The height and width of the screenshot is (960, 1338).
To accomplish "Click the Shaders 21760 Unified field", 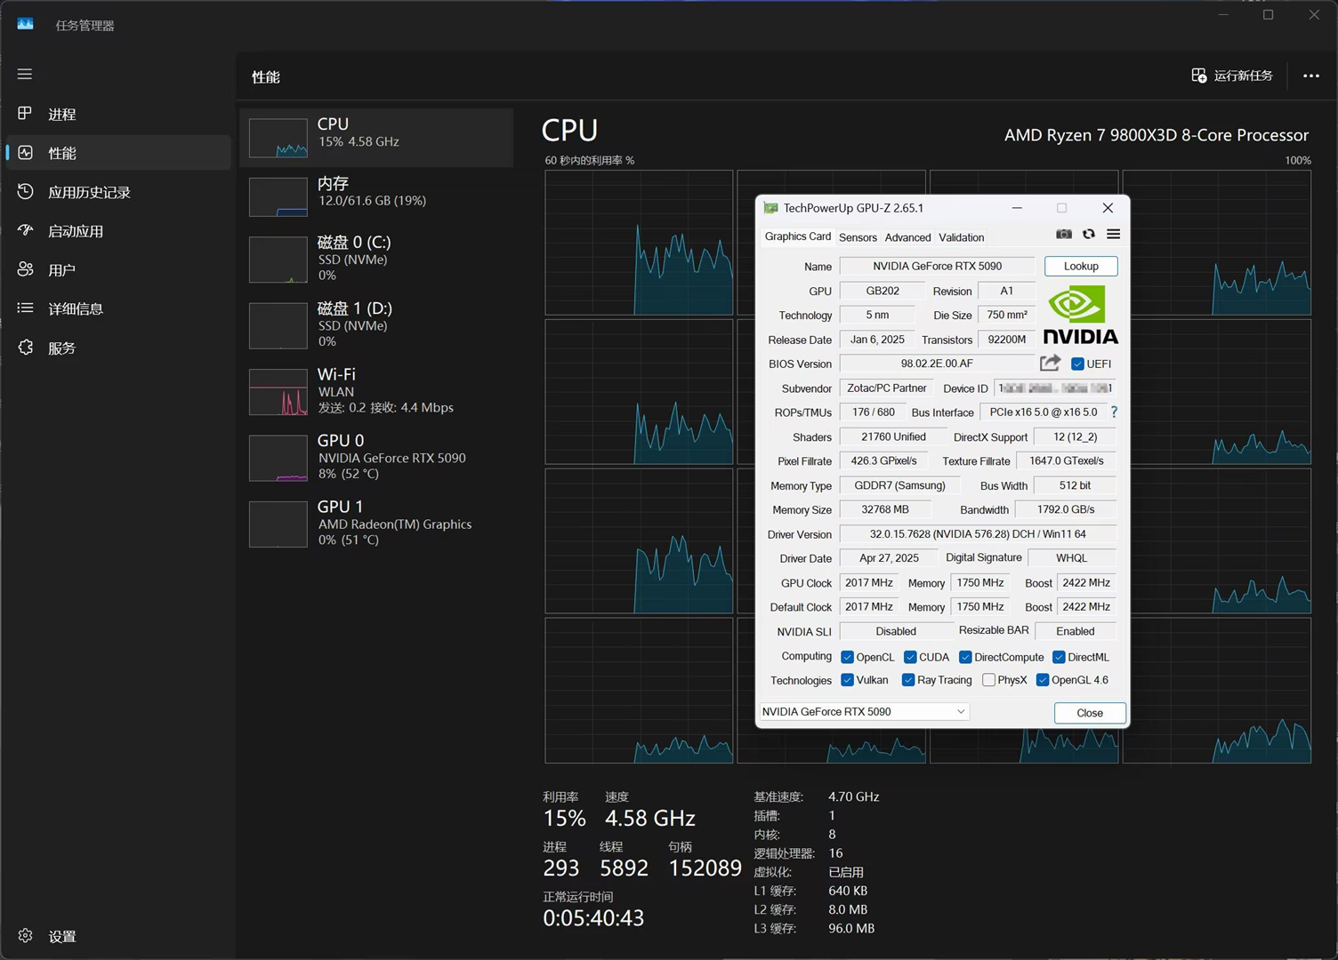I will [893, 436].
